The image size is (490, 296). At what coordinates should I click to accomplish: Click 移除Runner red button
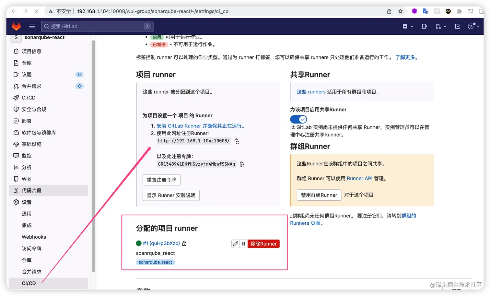tap(263, 244)
